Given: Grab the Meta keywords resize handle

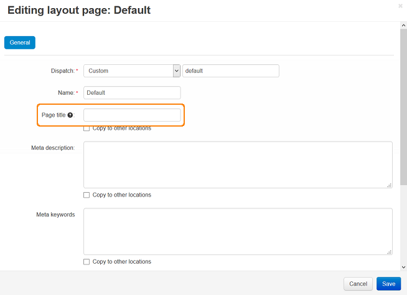Looking at the screenshot, I should pos(389,252).
